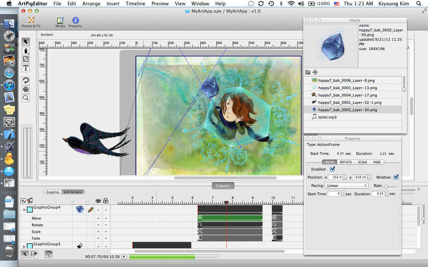Click the Wi-Fi status icon
The width and height of the screenshot is (428, 267).
tap(291, 4)
